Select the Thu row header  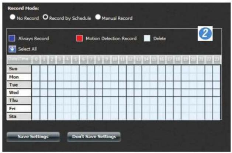[x=19, y=101]
